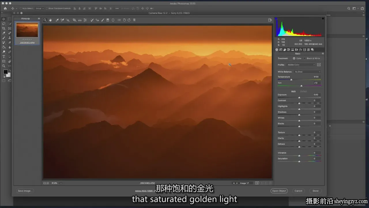Open the Adobe RGB workflow options link
369x208 pixels.
(146, 191)
